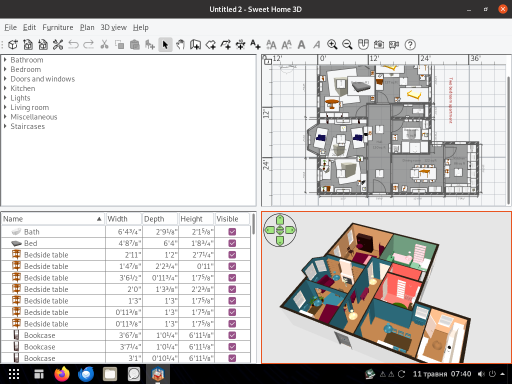
Task: Click the Save home toolbar icon
Action: coord(43,44)
